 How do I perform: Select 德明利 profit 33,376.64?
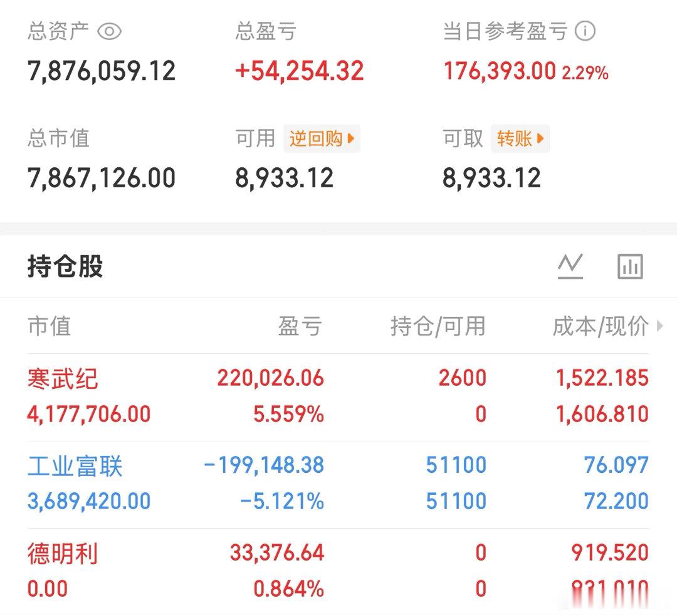click(277, 553)
